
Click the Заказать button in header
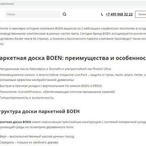coord(141,14)
